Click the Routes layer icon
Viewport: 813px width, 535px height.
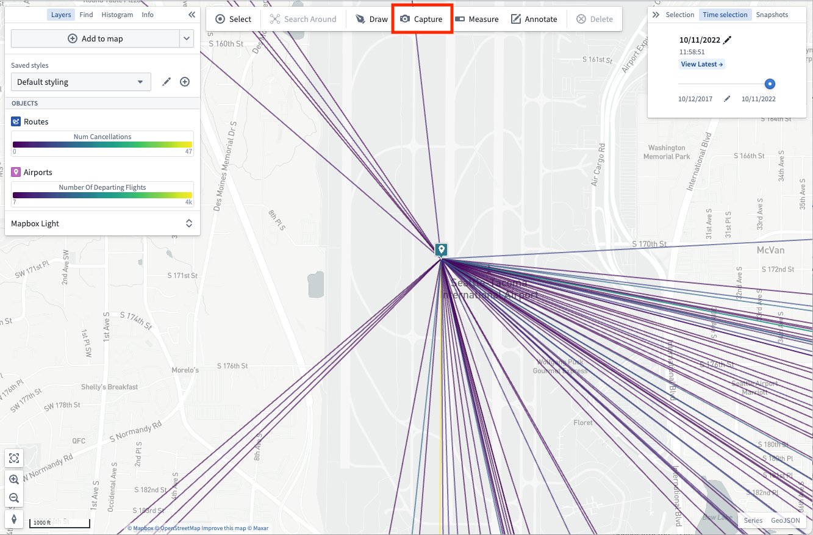point(16,121)
